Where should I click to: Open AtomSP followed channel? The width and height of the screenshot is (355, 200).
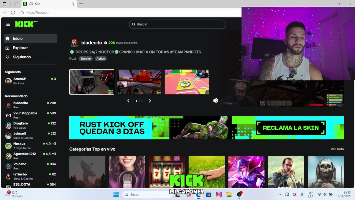click(31, 81)
